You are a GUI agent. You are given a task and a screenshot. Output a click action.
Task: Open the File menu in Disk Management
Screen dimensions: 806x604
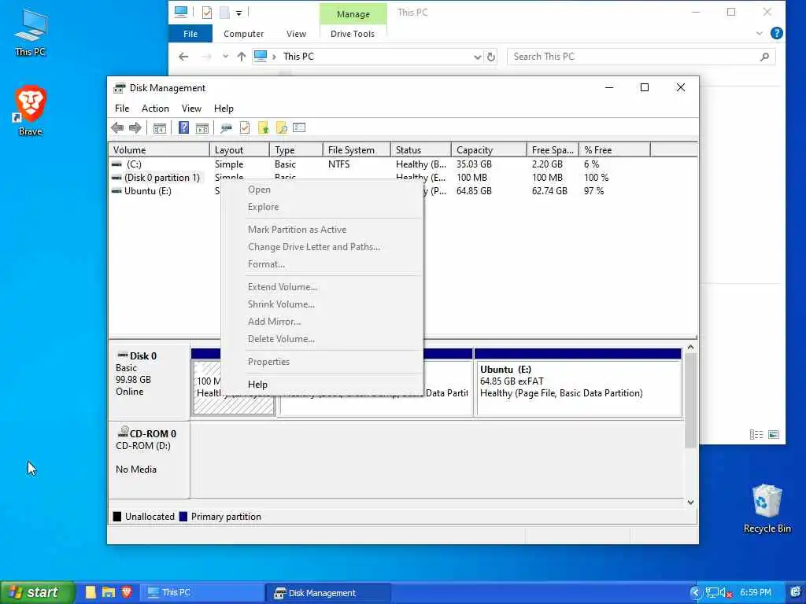point(122,109)
